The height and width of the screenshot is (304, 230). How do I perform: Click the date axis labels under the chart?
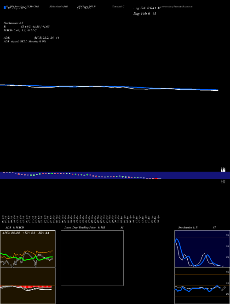(81, 219)
